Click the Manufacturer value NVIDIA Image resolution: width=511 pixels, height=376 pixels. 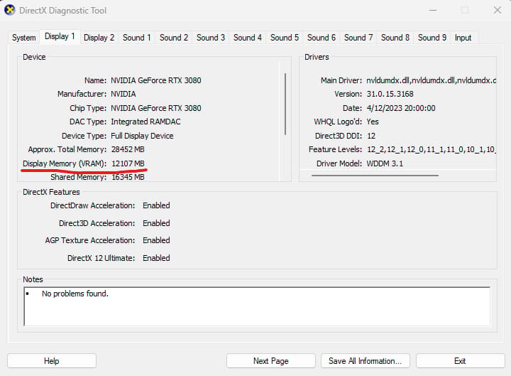coord(123,94)
